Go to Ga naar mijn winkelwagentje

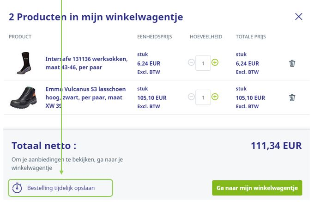point(257,188)
